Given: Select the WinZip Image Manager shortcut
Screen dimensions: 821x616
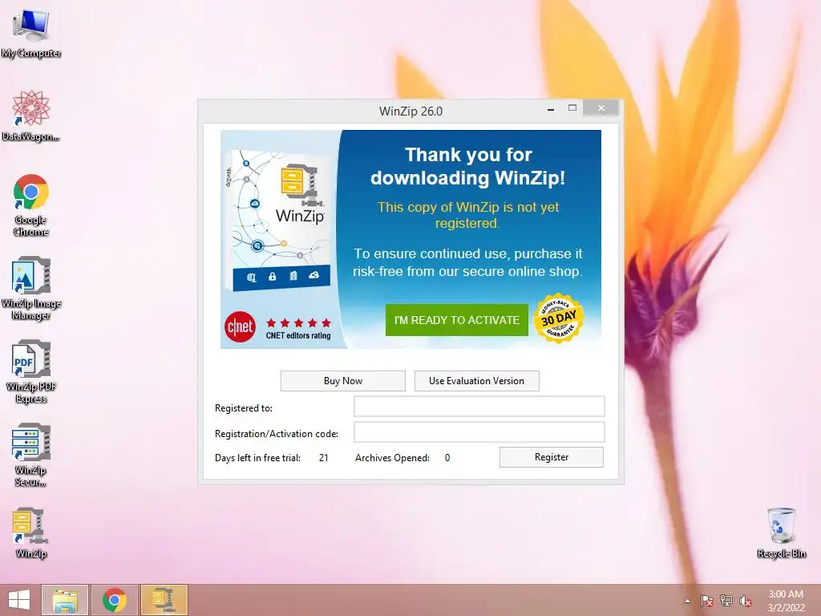Looking at the screenshot, I should 31,288.
